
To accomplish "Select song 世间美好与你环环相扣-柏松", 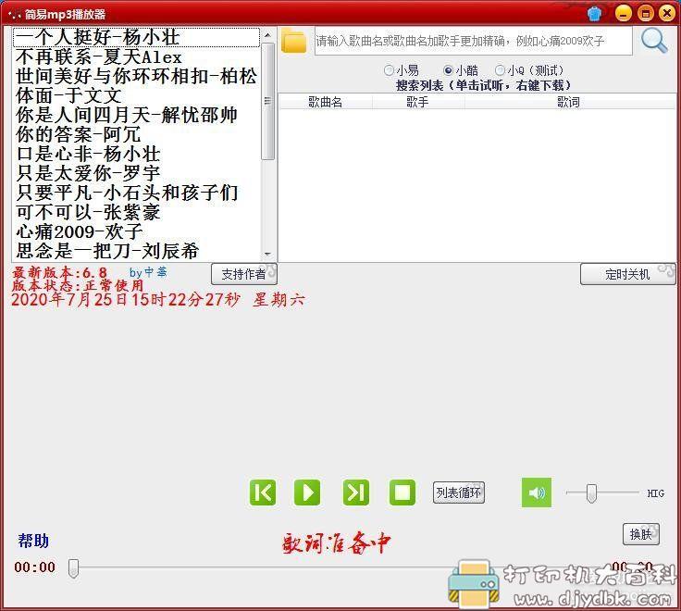I will [x=136, y=77].
